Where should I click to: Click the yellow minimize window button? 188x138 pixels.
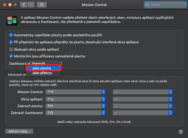(x=10, y=5)
